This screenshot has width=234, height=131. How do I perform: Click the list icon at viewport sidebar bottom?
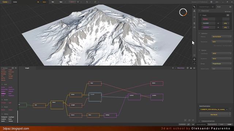(x=194, y=63)
